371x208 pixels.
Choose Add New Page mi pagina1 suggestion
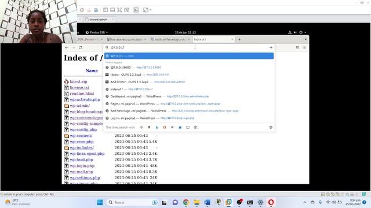pos(189,111)
